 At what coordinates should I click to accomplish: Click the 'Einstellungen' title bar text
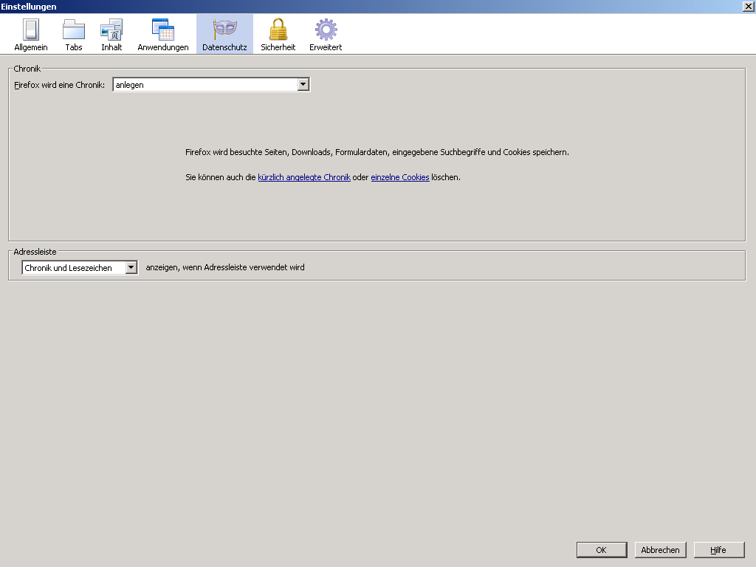tap(29, 6)
